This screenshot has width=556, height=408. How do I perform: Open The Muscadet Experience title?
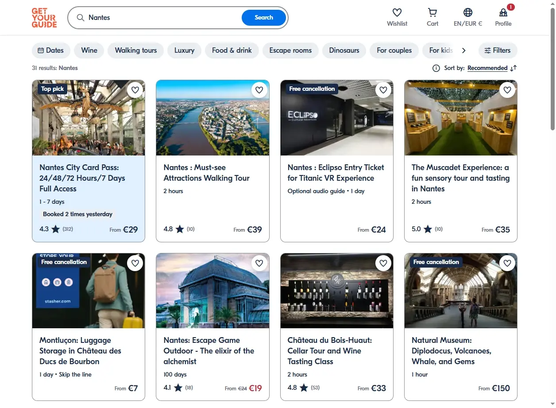(x=460, y=178)
